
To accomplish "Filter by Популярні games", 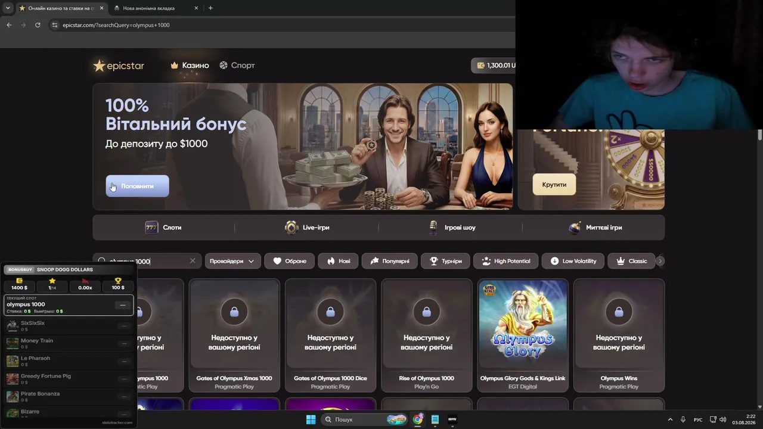I will coord(390,261).
